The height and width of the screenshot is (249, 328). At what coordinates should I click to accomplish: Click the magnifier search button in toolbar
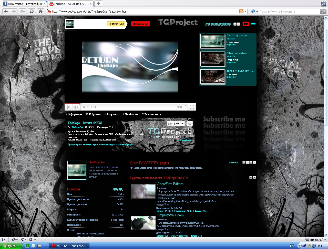point(323,11)
